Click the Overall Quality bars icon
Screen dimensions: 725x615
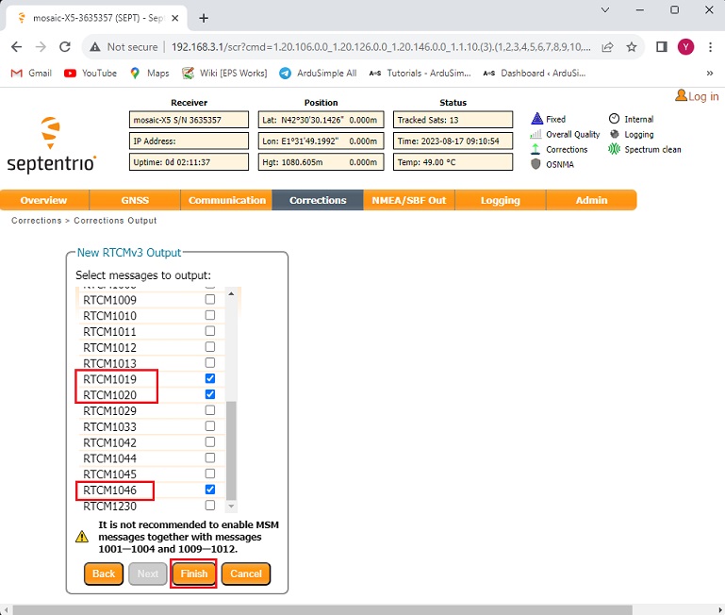click(x=536, y=134)
